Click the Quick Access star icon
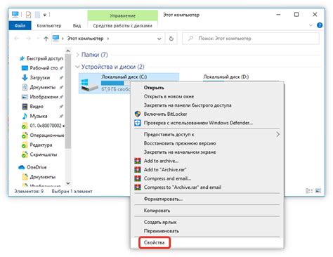This screenshot has width=333, height=257. coord(22,58)
